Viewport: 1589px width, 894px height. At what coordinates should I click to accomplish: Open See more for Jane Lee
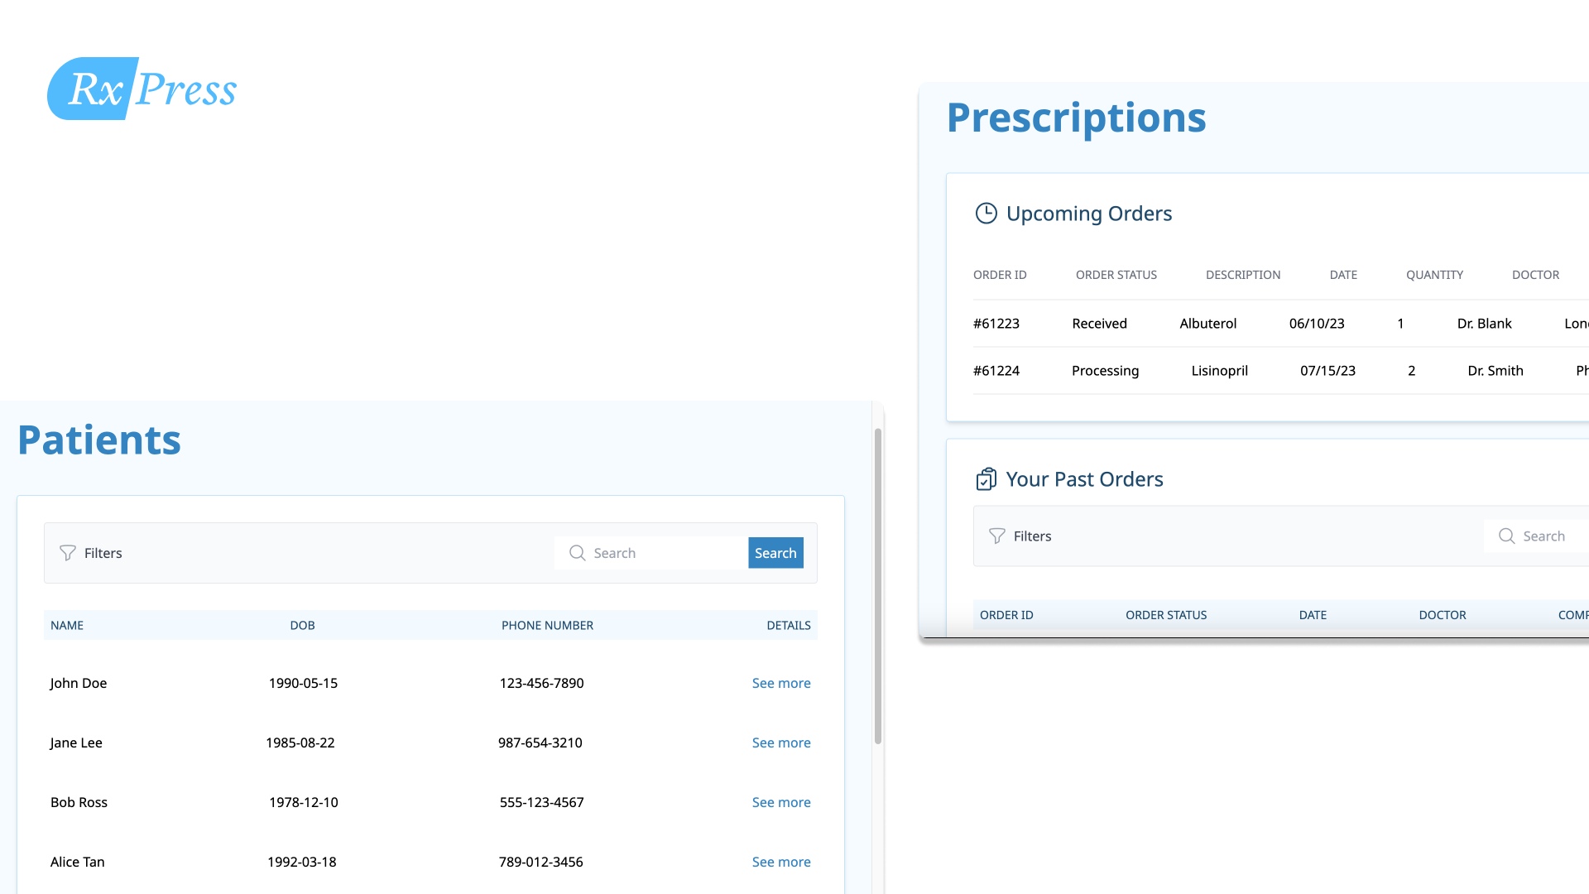[x=780, y=743]
